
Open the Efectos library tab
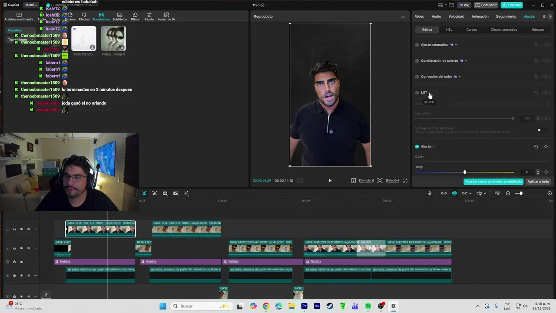pyautogui.click(x=84, y=17)
